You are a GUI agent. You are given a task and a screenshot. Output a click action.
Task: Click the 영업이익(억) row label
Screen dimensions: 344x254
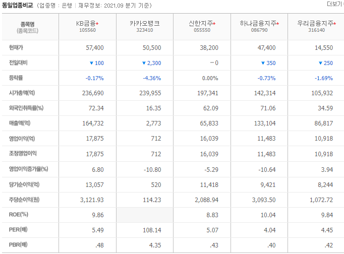[x=22, y=139]
